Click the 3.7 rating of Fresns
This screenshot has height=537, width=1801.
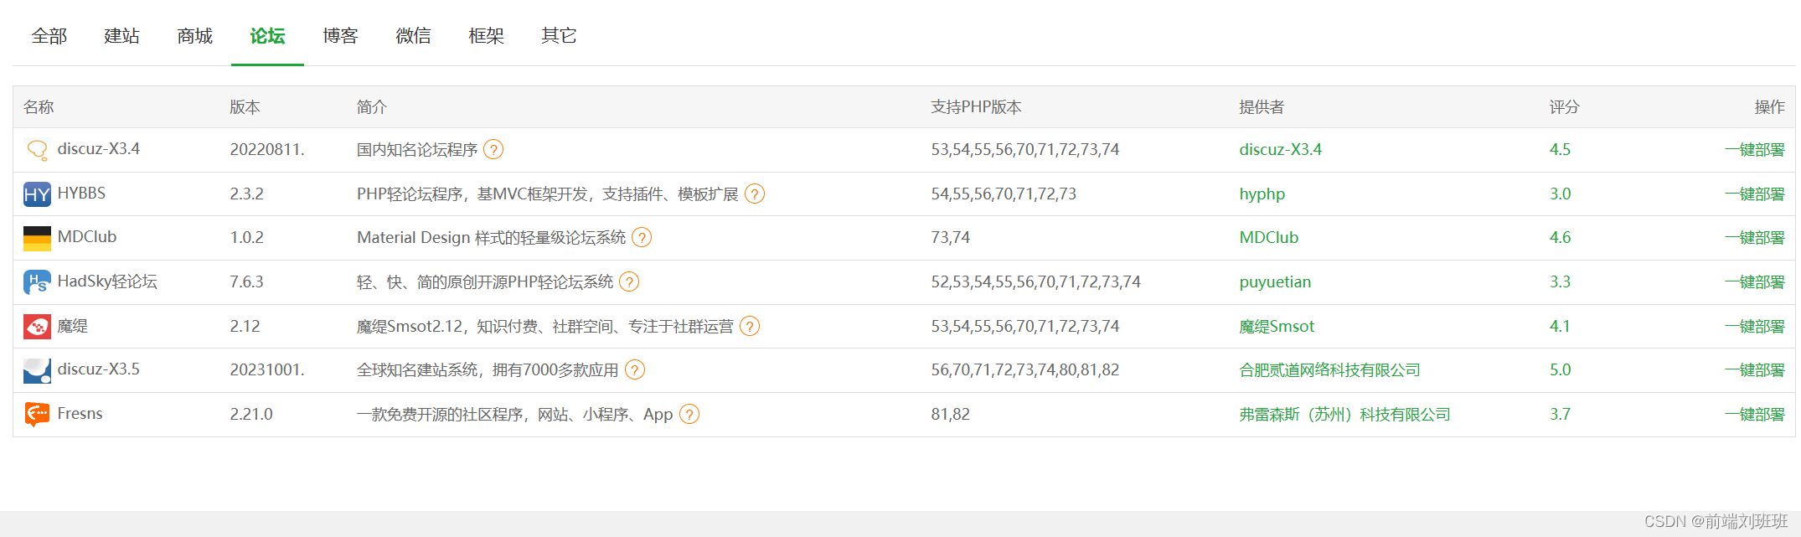coord(1560,414)
